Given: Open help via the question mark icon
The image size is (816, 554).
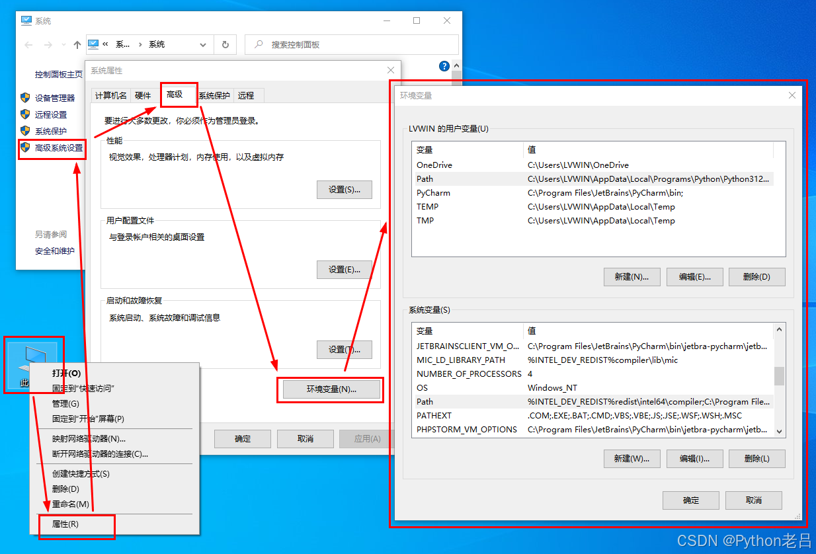Looking at the screenshot, I should (444, 65).
